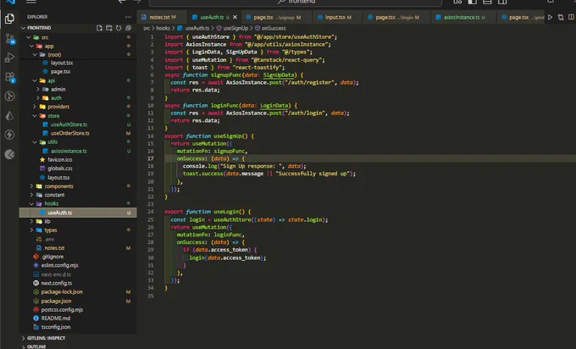Viewport: 576px width, 349px height.
Task: Expand the GITLENS: INSPECT section
Action: pyautogui.click(x=24, y=338)
